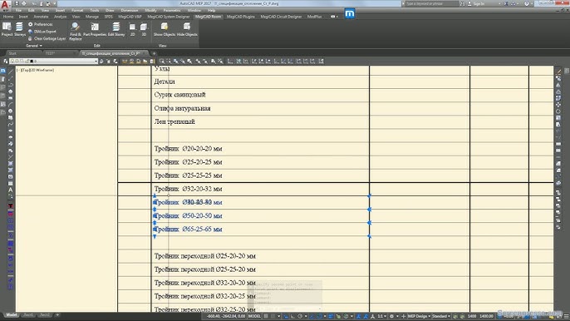Switch to MagiCAD System Designer tab
The height and width of the screenshot is (321, 570).
[x=169, y=17]
